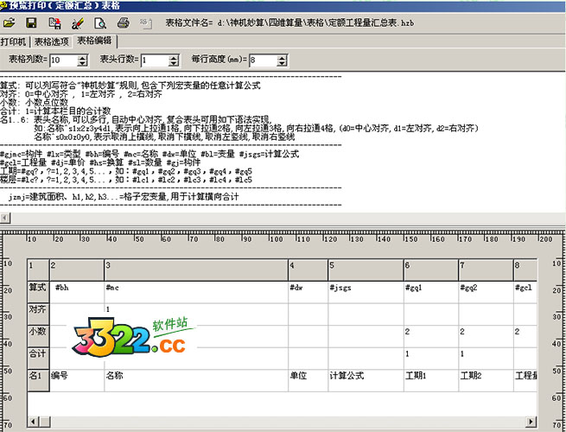Switch to the 打印机 tab
Screen dimensions: 566x432
(13, 41)
